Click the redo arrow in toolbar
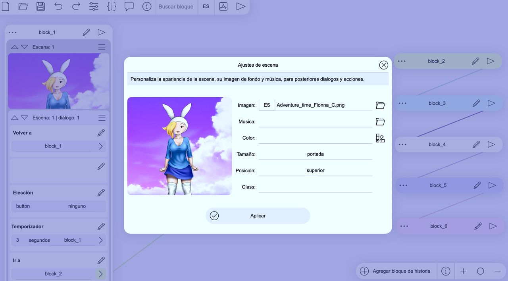The image size is (508, 281). pyautogui.click(x=76, y=6)
